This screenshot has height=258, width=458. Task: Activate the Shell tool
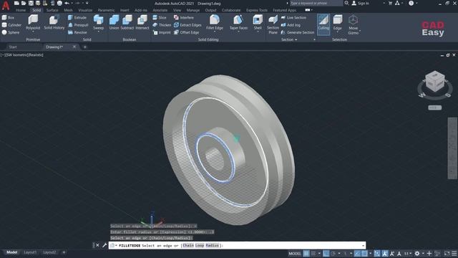[x=258, y=22]
